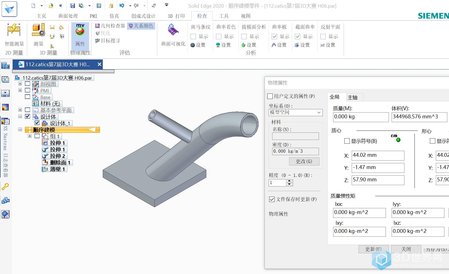Click the 材料 名称 input field
Image resolution: width=449 pixels, height=274 pixels.
[x=295, y=136]
